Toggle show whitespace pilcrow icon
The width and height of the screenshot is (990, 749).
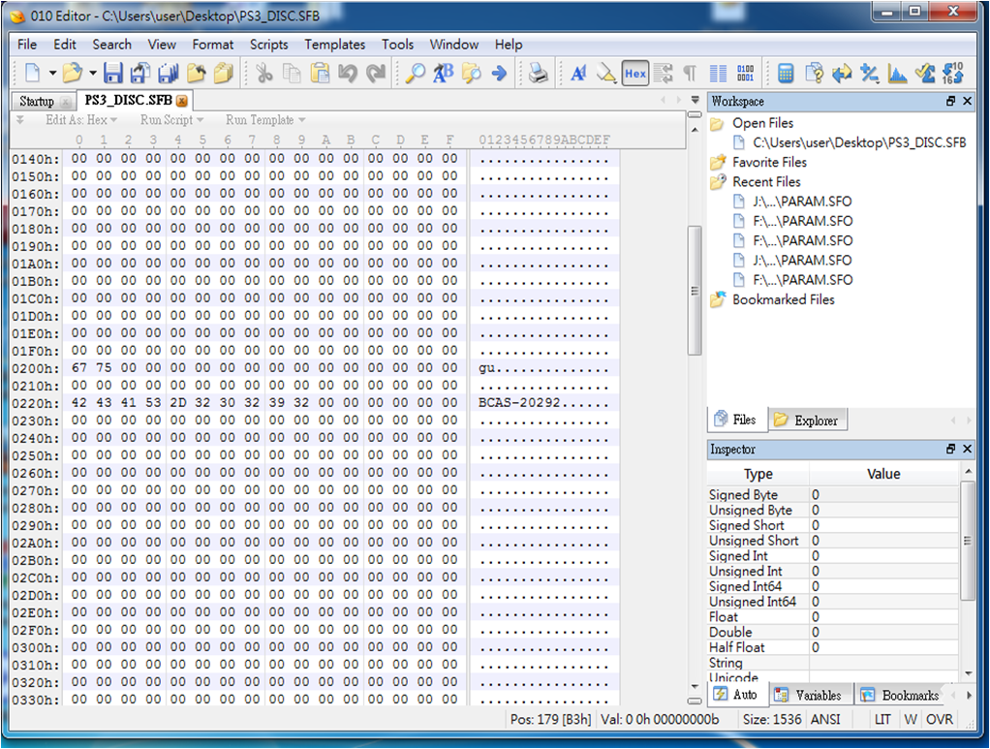[x=690, y=74]
